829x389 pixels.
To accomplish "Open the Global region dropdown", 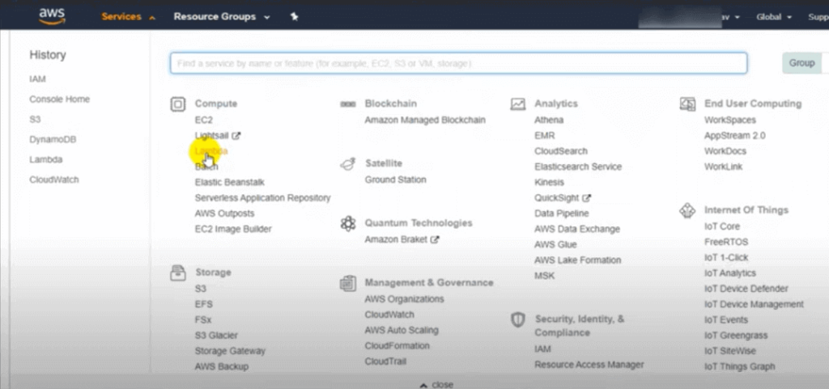I will click(x=774, y=17).
